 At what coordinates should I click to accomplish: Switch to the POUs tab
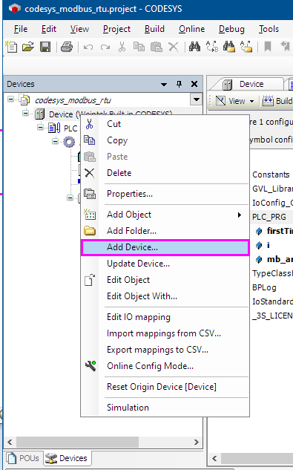click(x=24, y=458)
